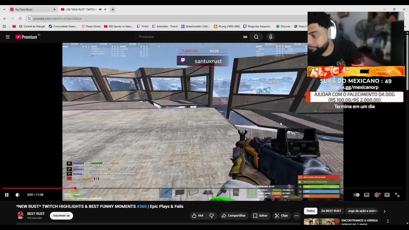Pause the video with the pause button
The height and width of the screenshot is (230, 409).
6,195
